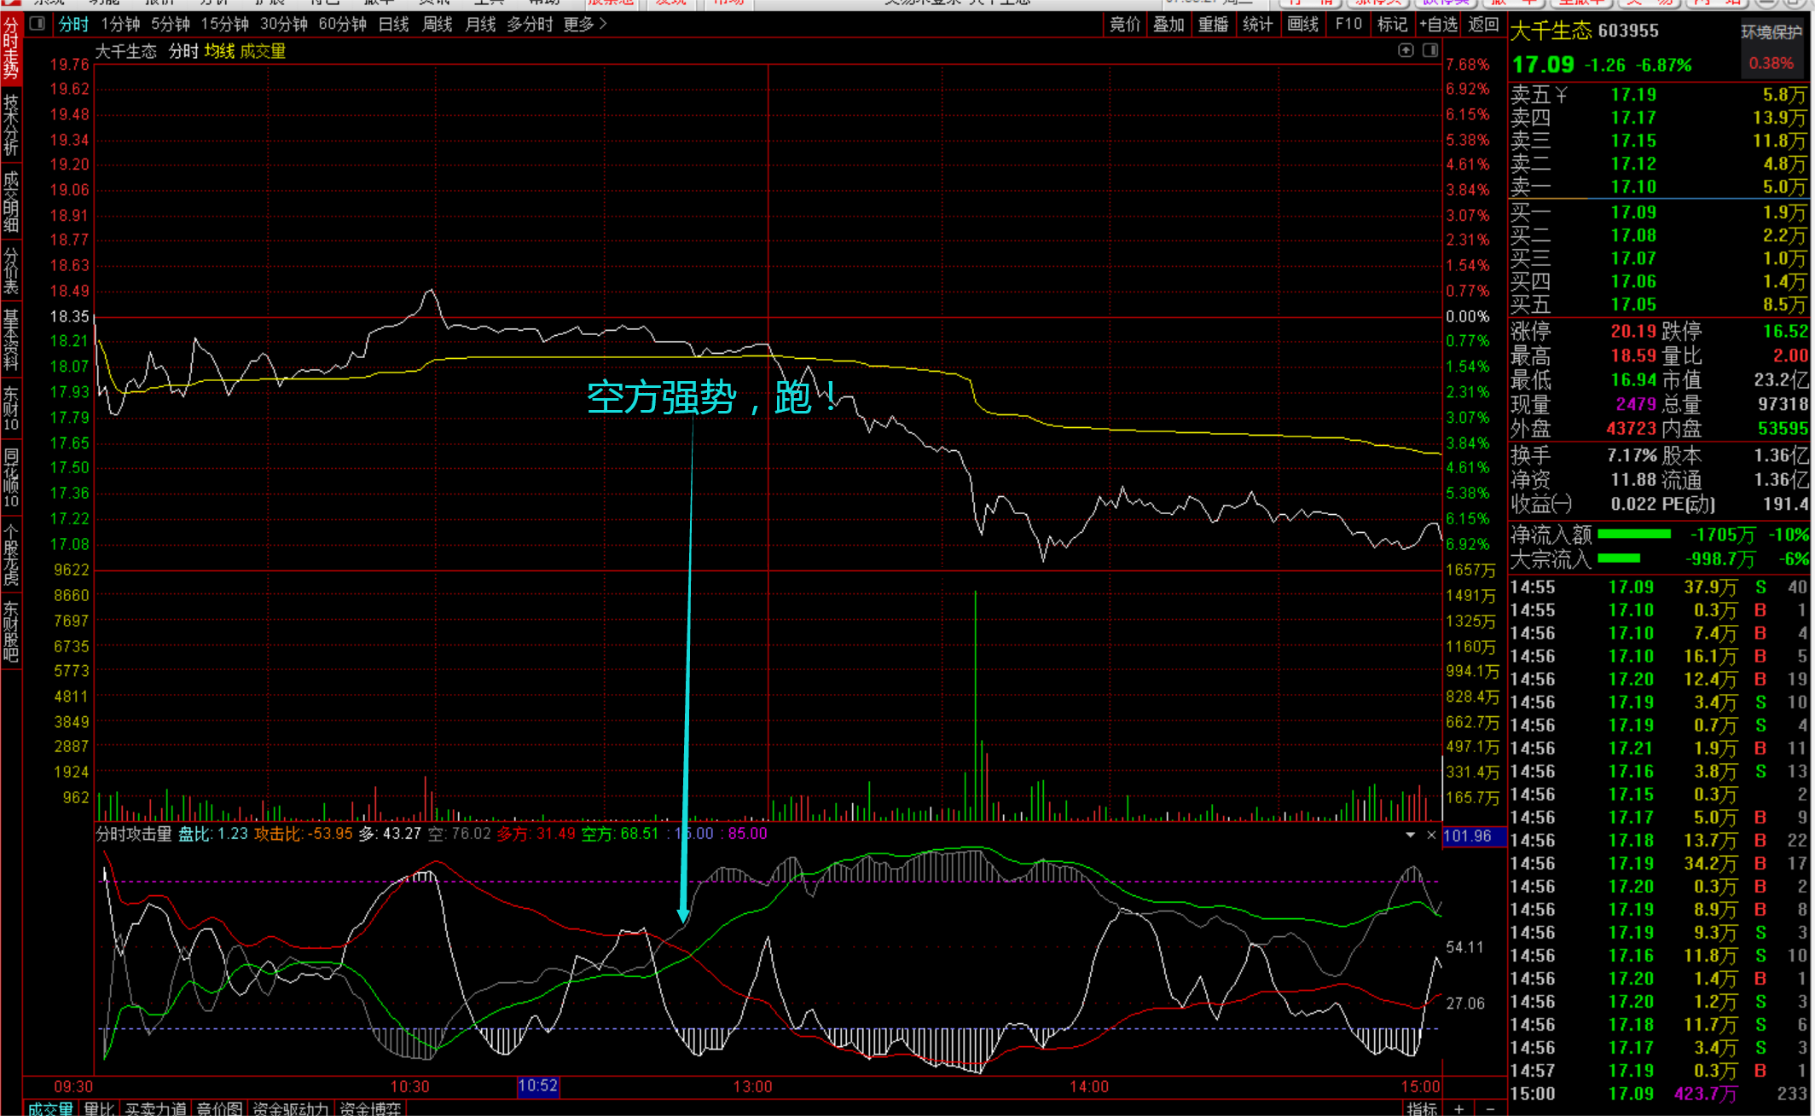Open the 重播 replay function
Viewport: 1815px width, 1116px height.
click(x=1213, y=24)
